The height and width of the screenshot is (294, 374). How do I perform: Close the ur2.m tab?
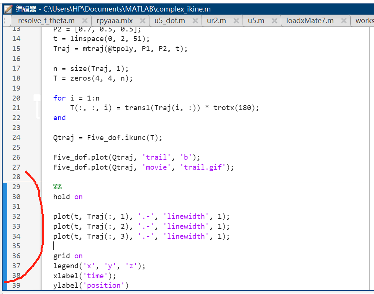pyautogui.click(x=236, y=21)
